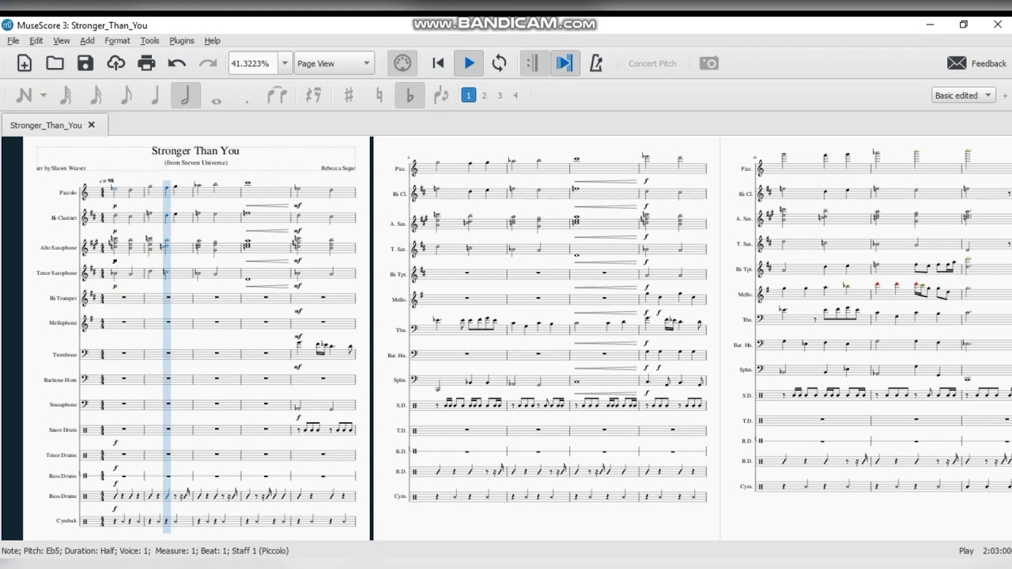Add a tie to the note
The height and width of the screenshot is (569, 1012).
tap(277, 96)
